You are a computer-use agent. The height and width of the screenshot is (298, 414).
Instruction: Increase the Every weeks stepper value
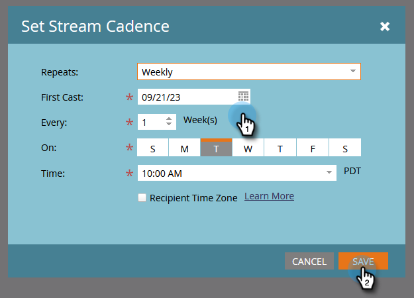169,119
